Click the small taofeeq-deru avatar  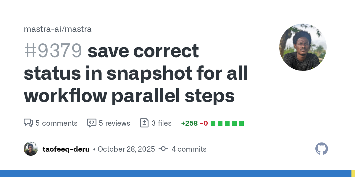pos(31,149)
